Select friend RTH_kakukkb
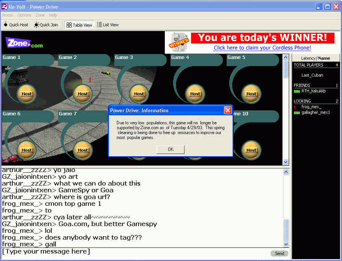342x261 pixels. tap(314, 91)
